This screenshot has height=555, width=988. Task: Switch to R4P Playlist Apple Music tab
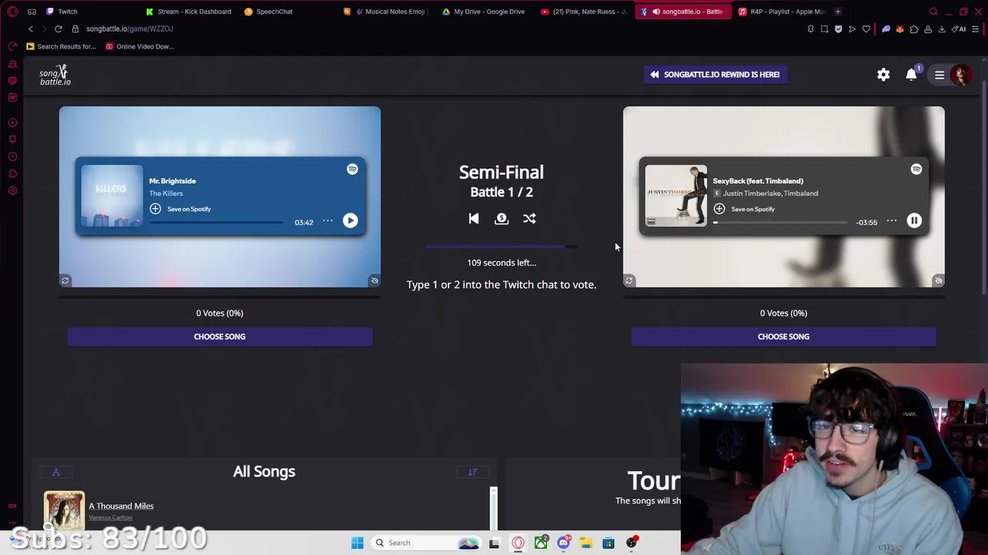pyautogui.click(x=782, y=12)
